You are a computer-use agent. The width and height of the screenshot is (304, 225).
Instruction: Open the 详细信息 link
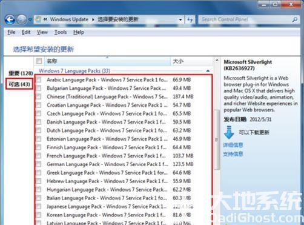pos(233,145)
